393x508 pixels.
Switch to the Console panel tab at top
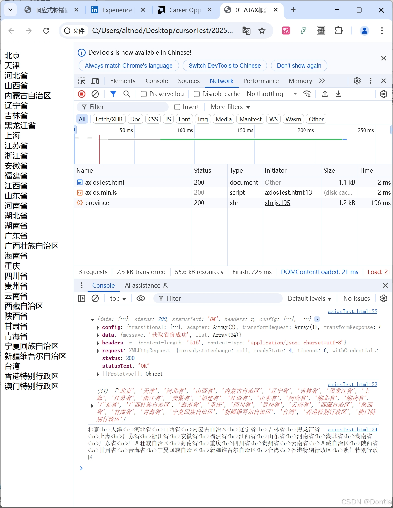pos(157,81)
